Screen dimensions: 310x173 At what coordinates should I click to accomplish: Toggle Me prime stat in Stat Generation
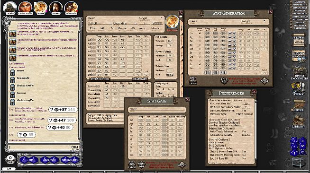tap(200, 49)
